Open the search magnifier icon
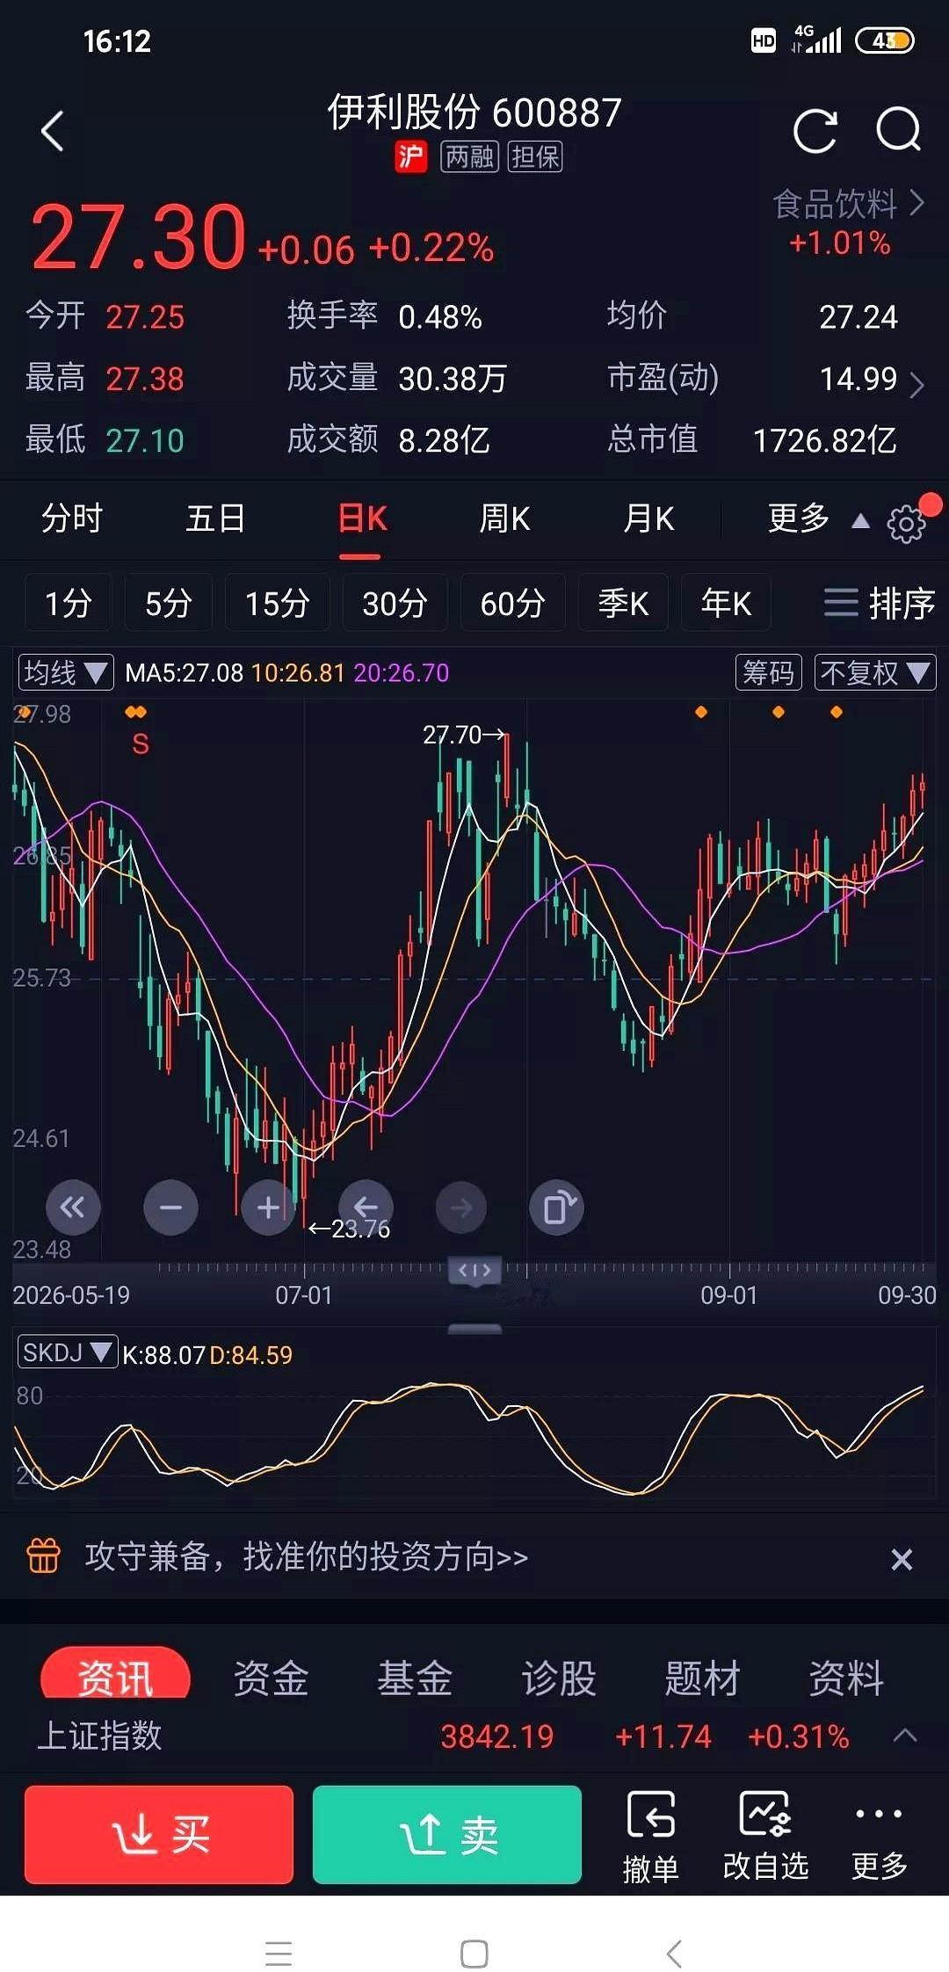 tap(898, 130)
